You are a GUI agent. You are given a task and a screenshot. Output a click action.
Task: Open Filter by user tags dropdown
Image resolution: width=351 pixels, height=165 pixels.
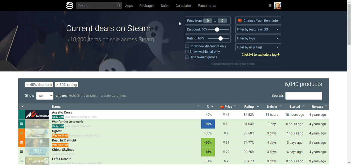pyautogui.click(x=258, y=47)
